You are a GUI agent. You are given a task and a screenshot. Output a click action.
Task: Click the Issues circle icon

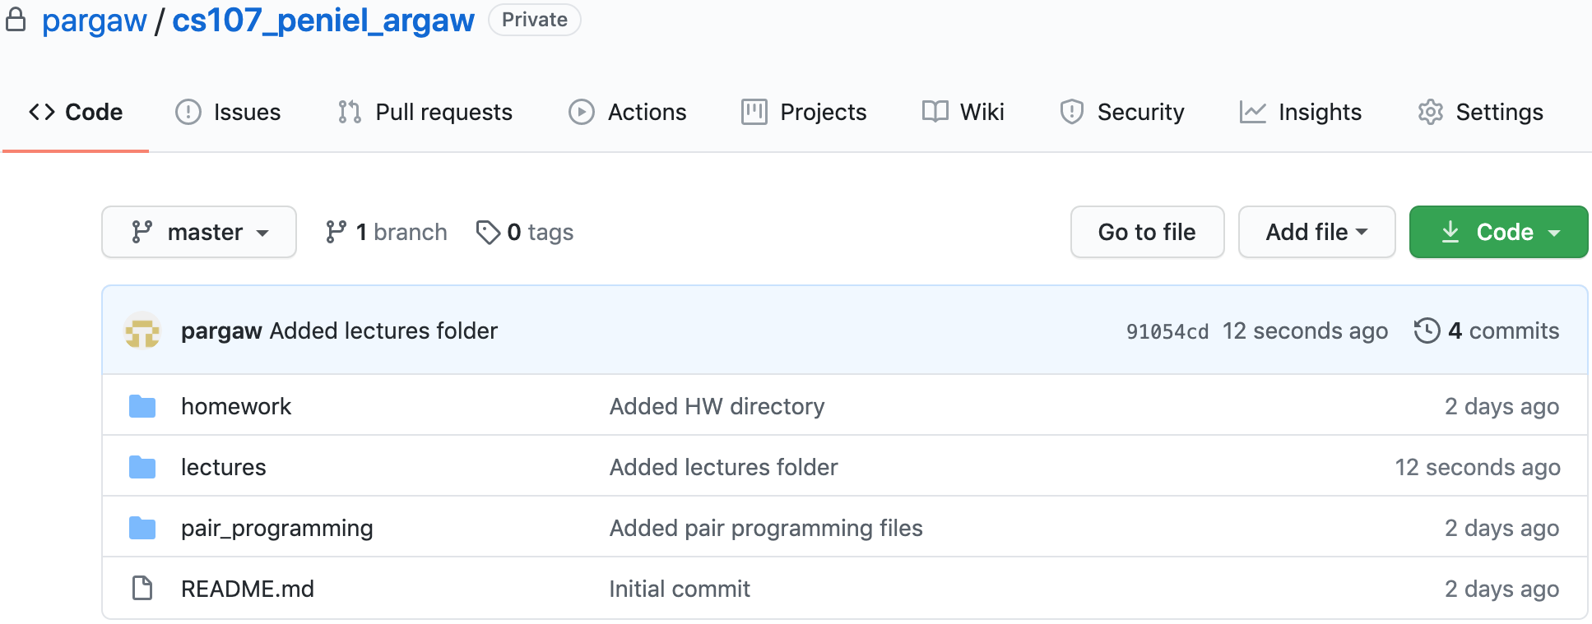click(188, 112)
